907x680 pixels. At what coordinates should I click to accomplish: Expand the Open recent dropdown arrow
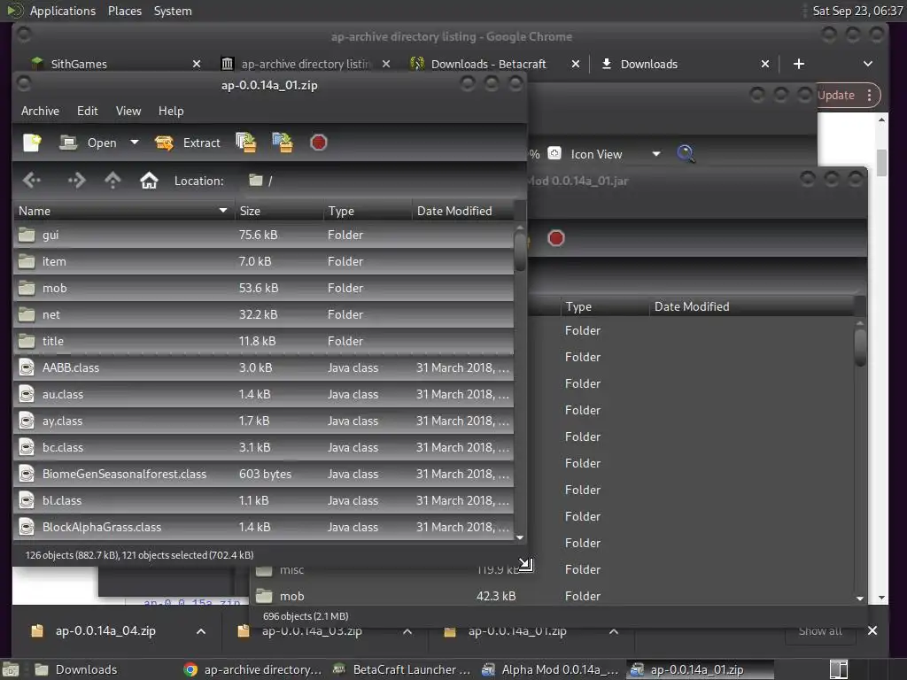tap(135, 143)
